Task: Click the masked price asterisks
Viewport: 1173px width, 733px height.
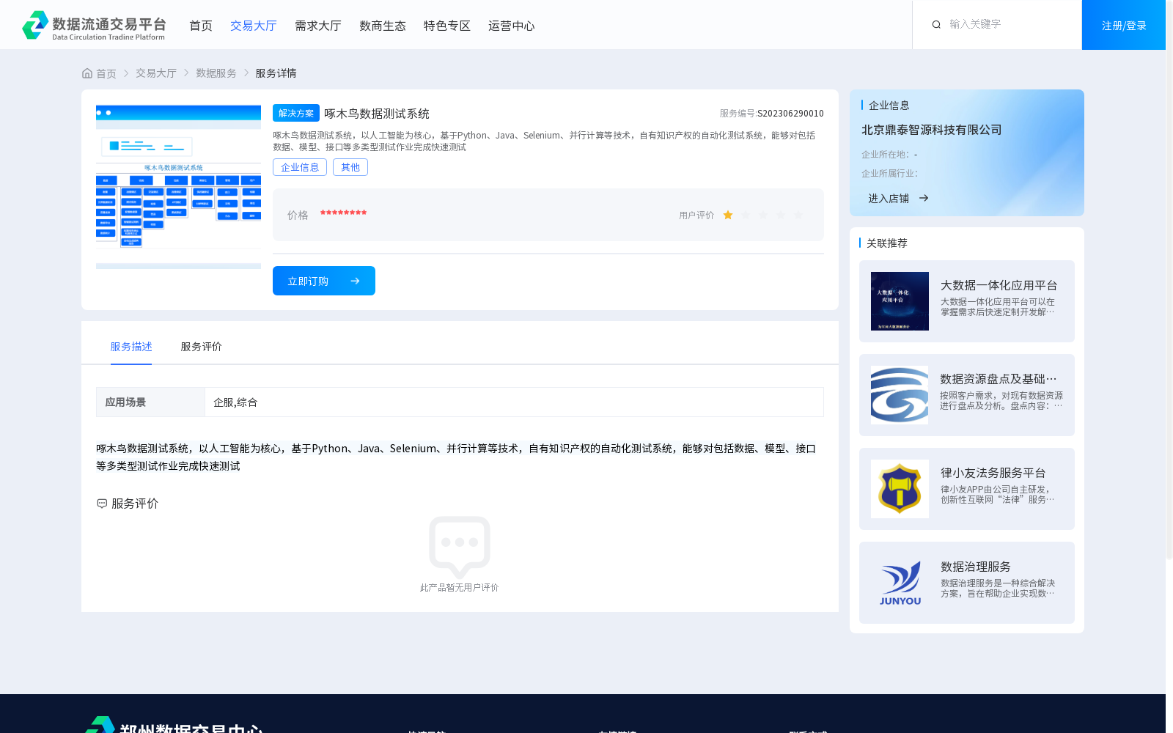Action: point(343,213)
